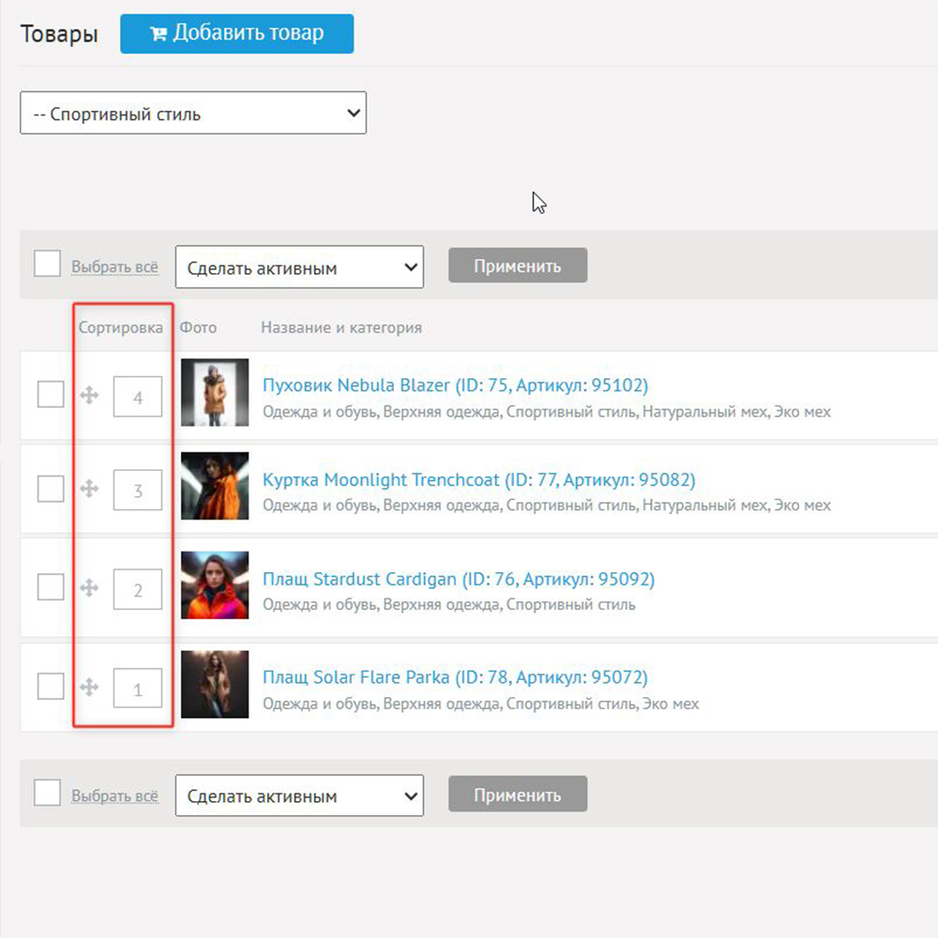This screenshot has width=938, height=938.
Task: Tick checkbox for Пуховик Nebula Blazer row
Action: pyautogui.click(x=51, y=394)
